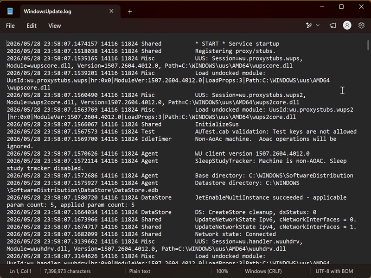371x278 pixels.
Task: Open the File menu
Action: [10, 25]
